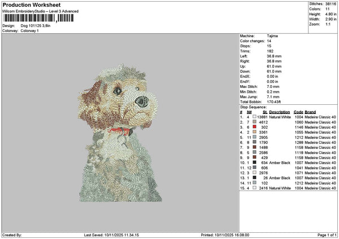Click the peach swatch in stop 4

coord(254,132)
